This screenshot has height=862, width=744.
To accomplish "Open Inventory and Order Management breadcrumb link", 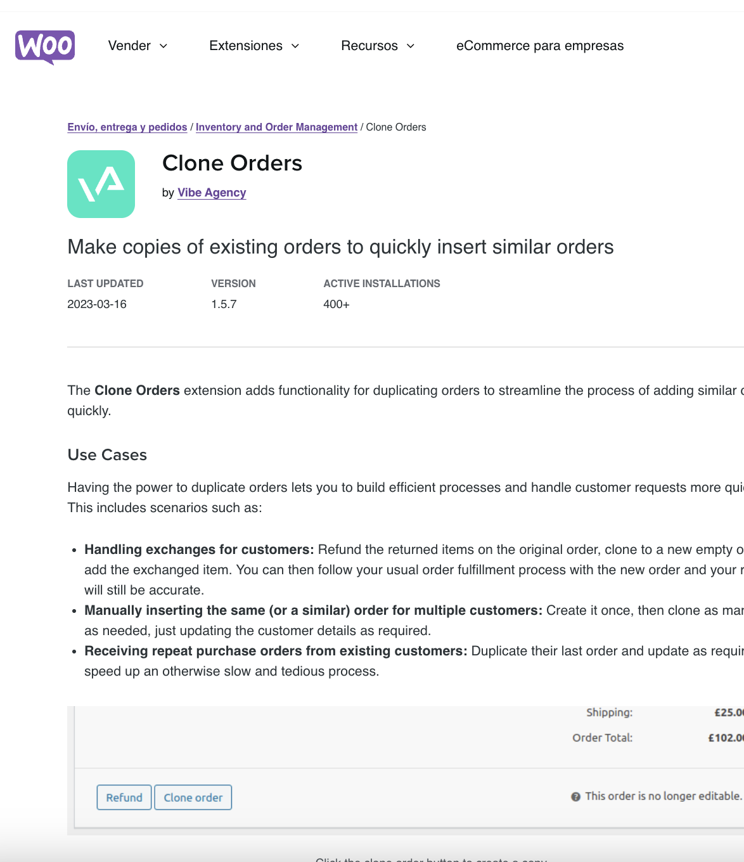I will 276,127.
